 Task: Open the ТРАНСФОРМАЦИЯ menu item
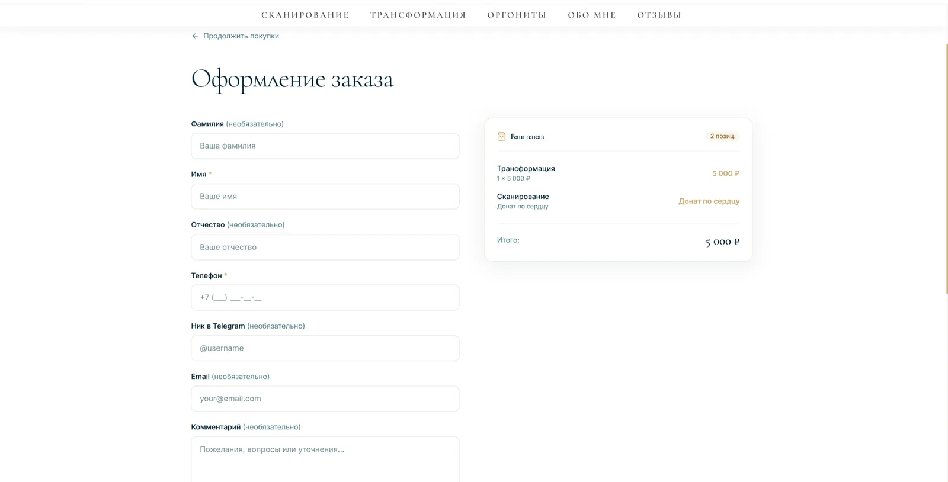click(x=418, y=15)
